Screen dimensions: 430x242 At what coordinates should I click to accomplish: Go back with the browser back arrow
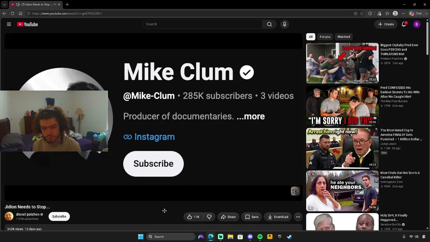pos(4,13)
